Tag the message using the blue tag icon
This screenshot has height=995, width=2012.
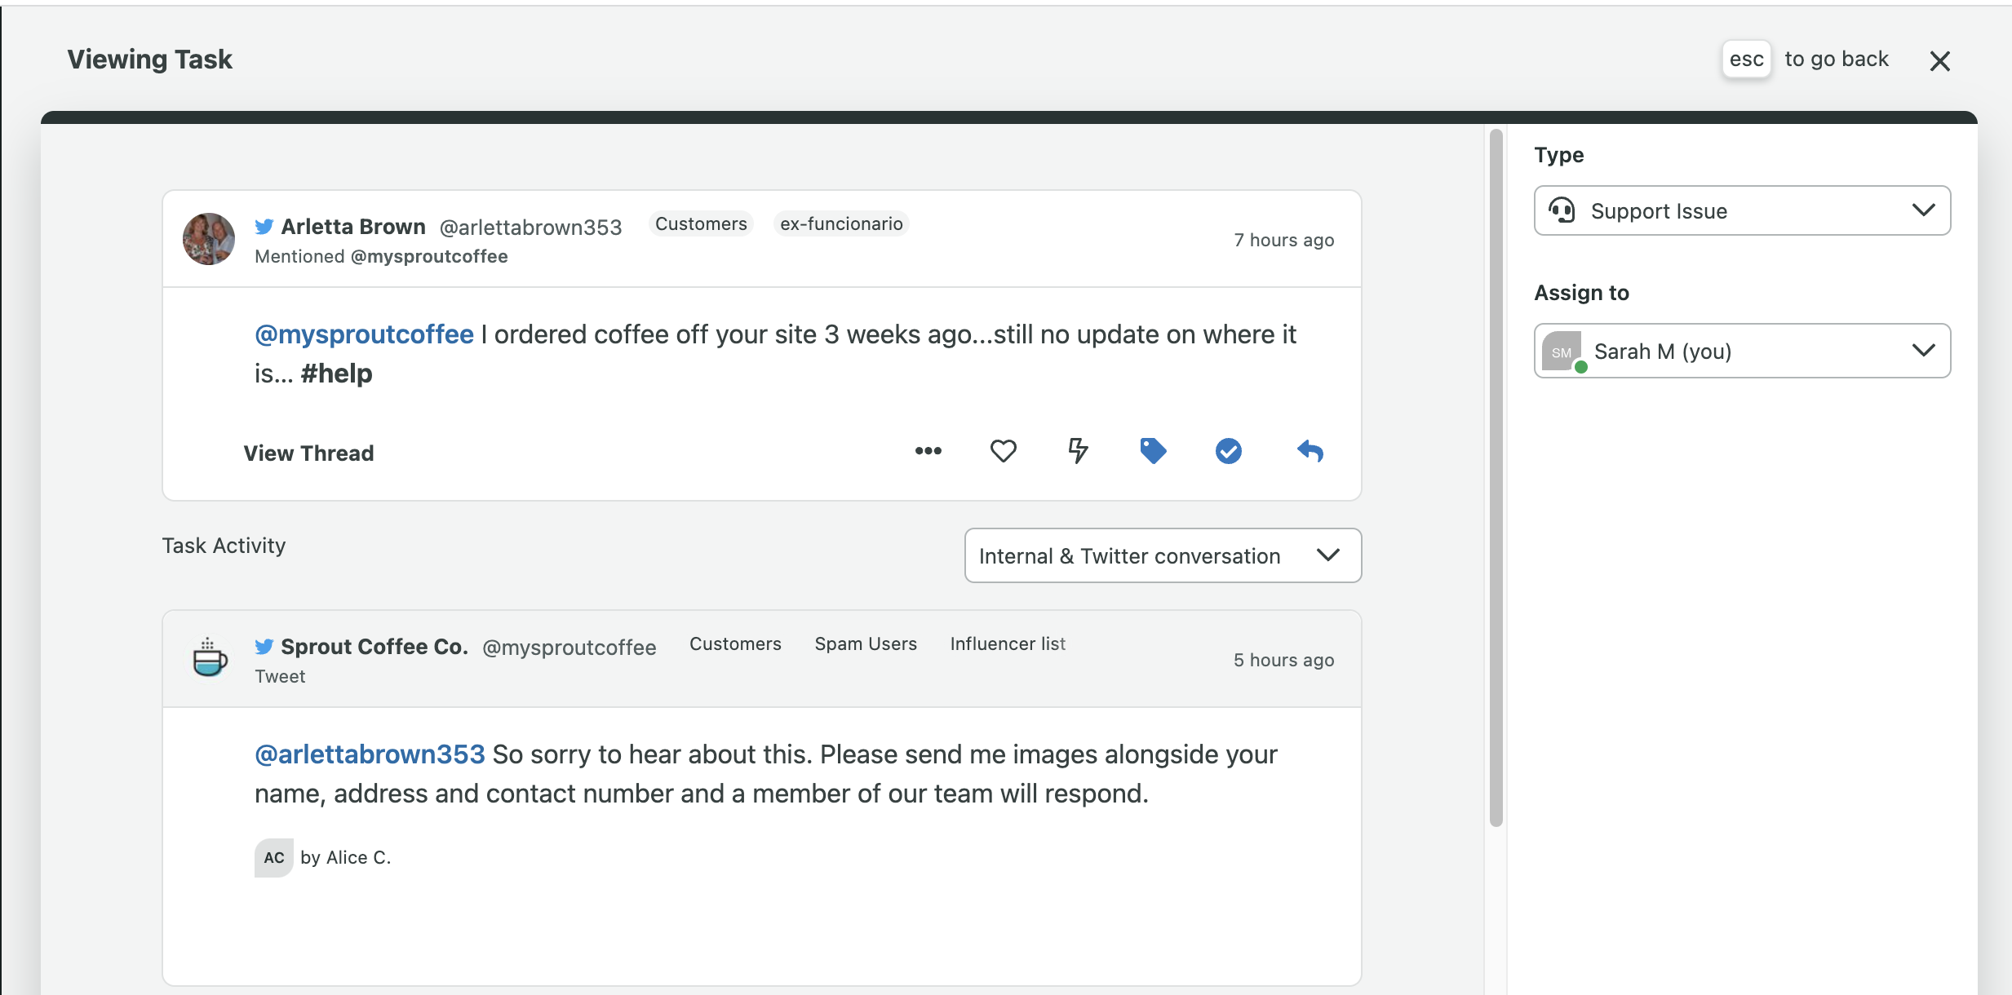point(1153,451)
